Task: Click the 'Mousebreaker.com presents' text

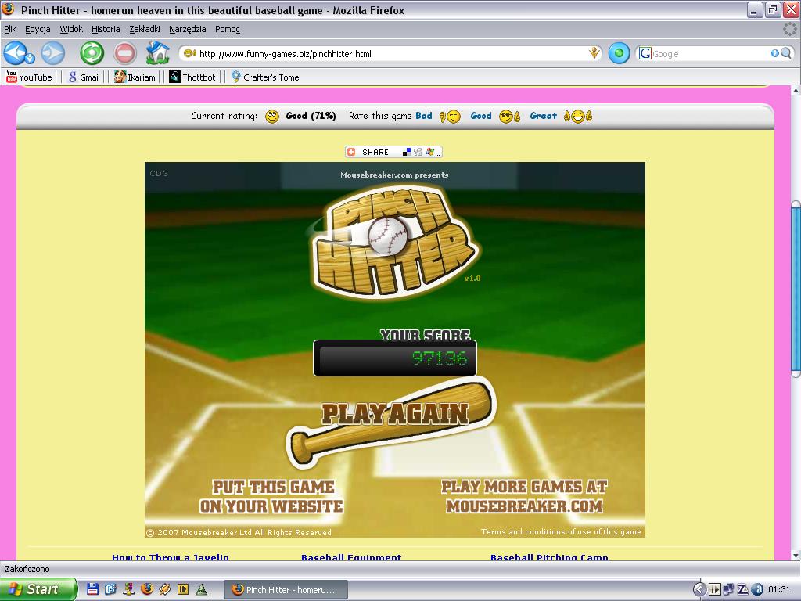Action: (394, 175)
